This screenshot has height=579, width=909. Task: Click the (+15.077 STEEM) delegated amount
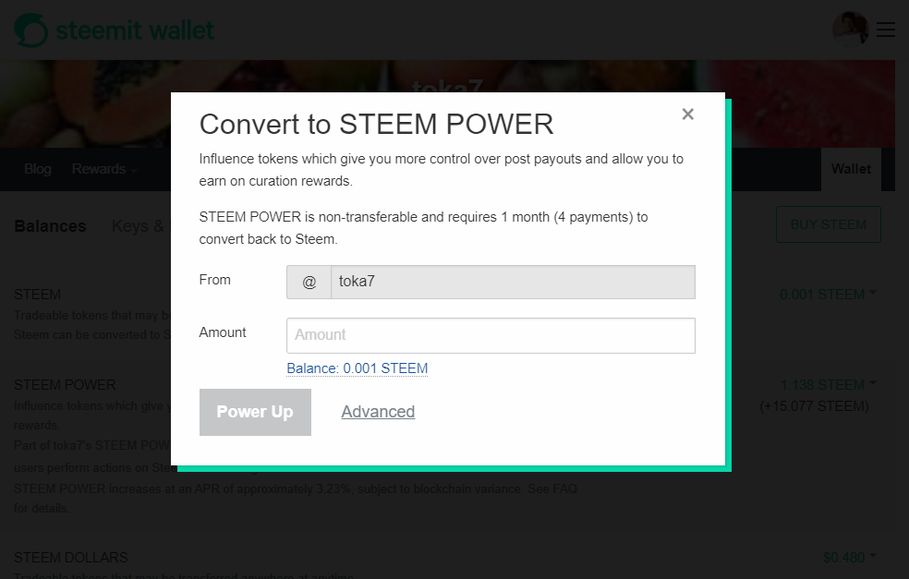point(814,406)
